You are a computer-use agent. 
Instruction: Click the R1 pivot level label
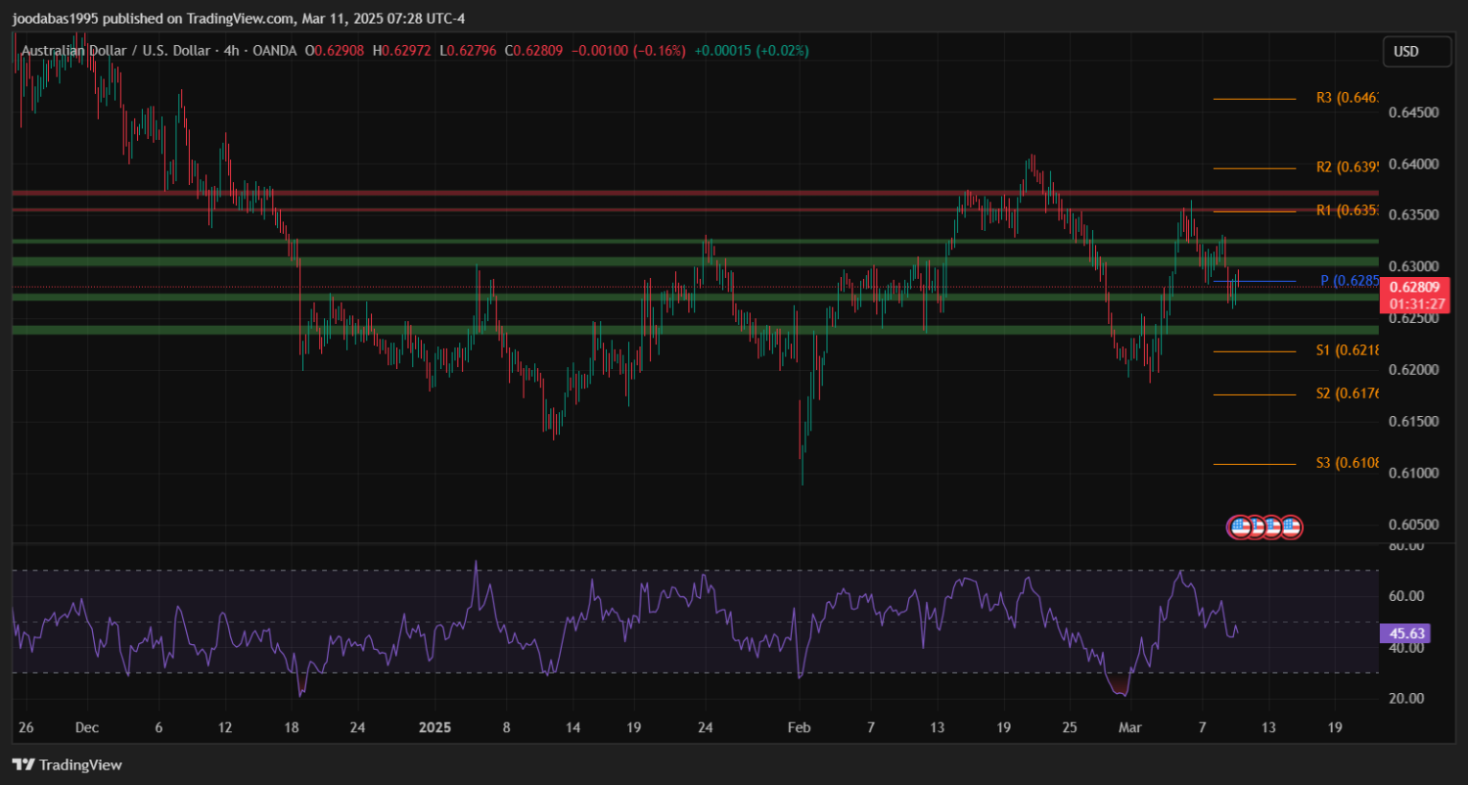click(x=1347, y=210)
